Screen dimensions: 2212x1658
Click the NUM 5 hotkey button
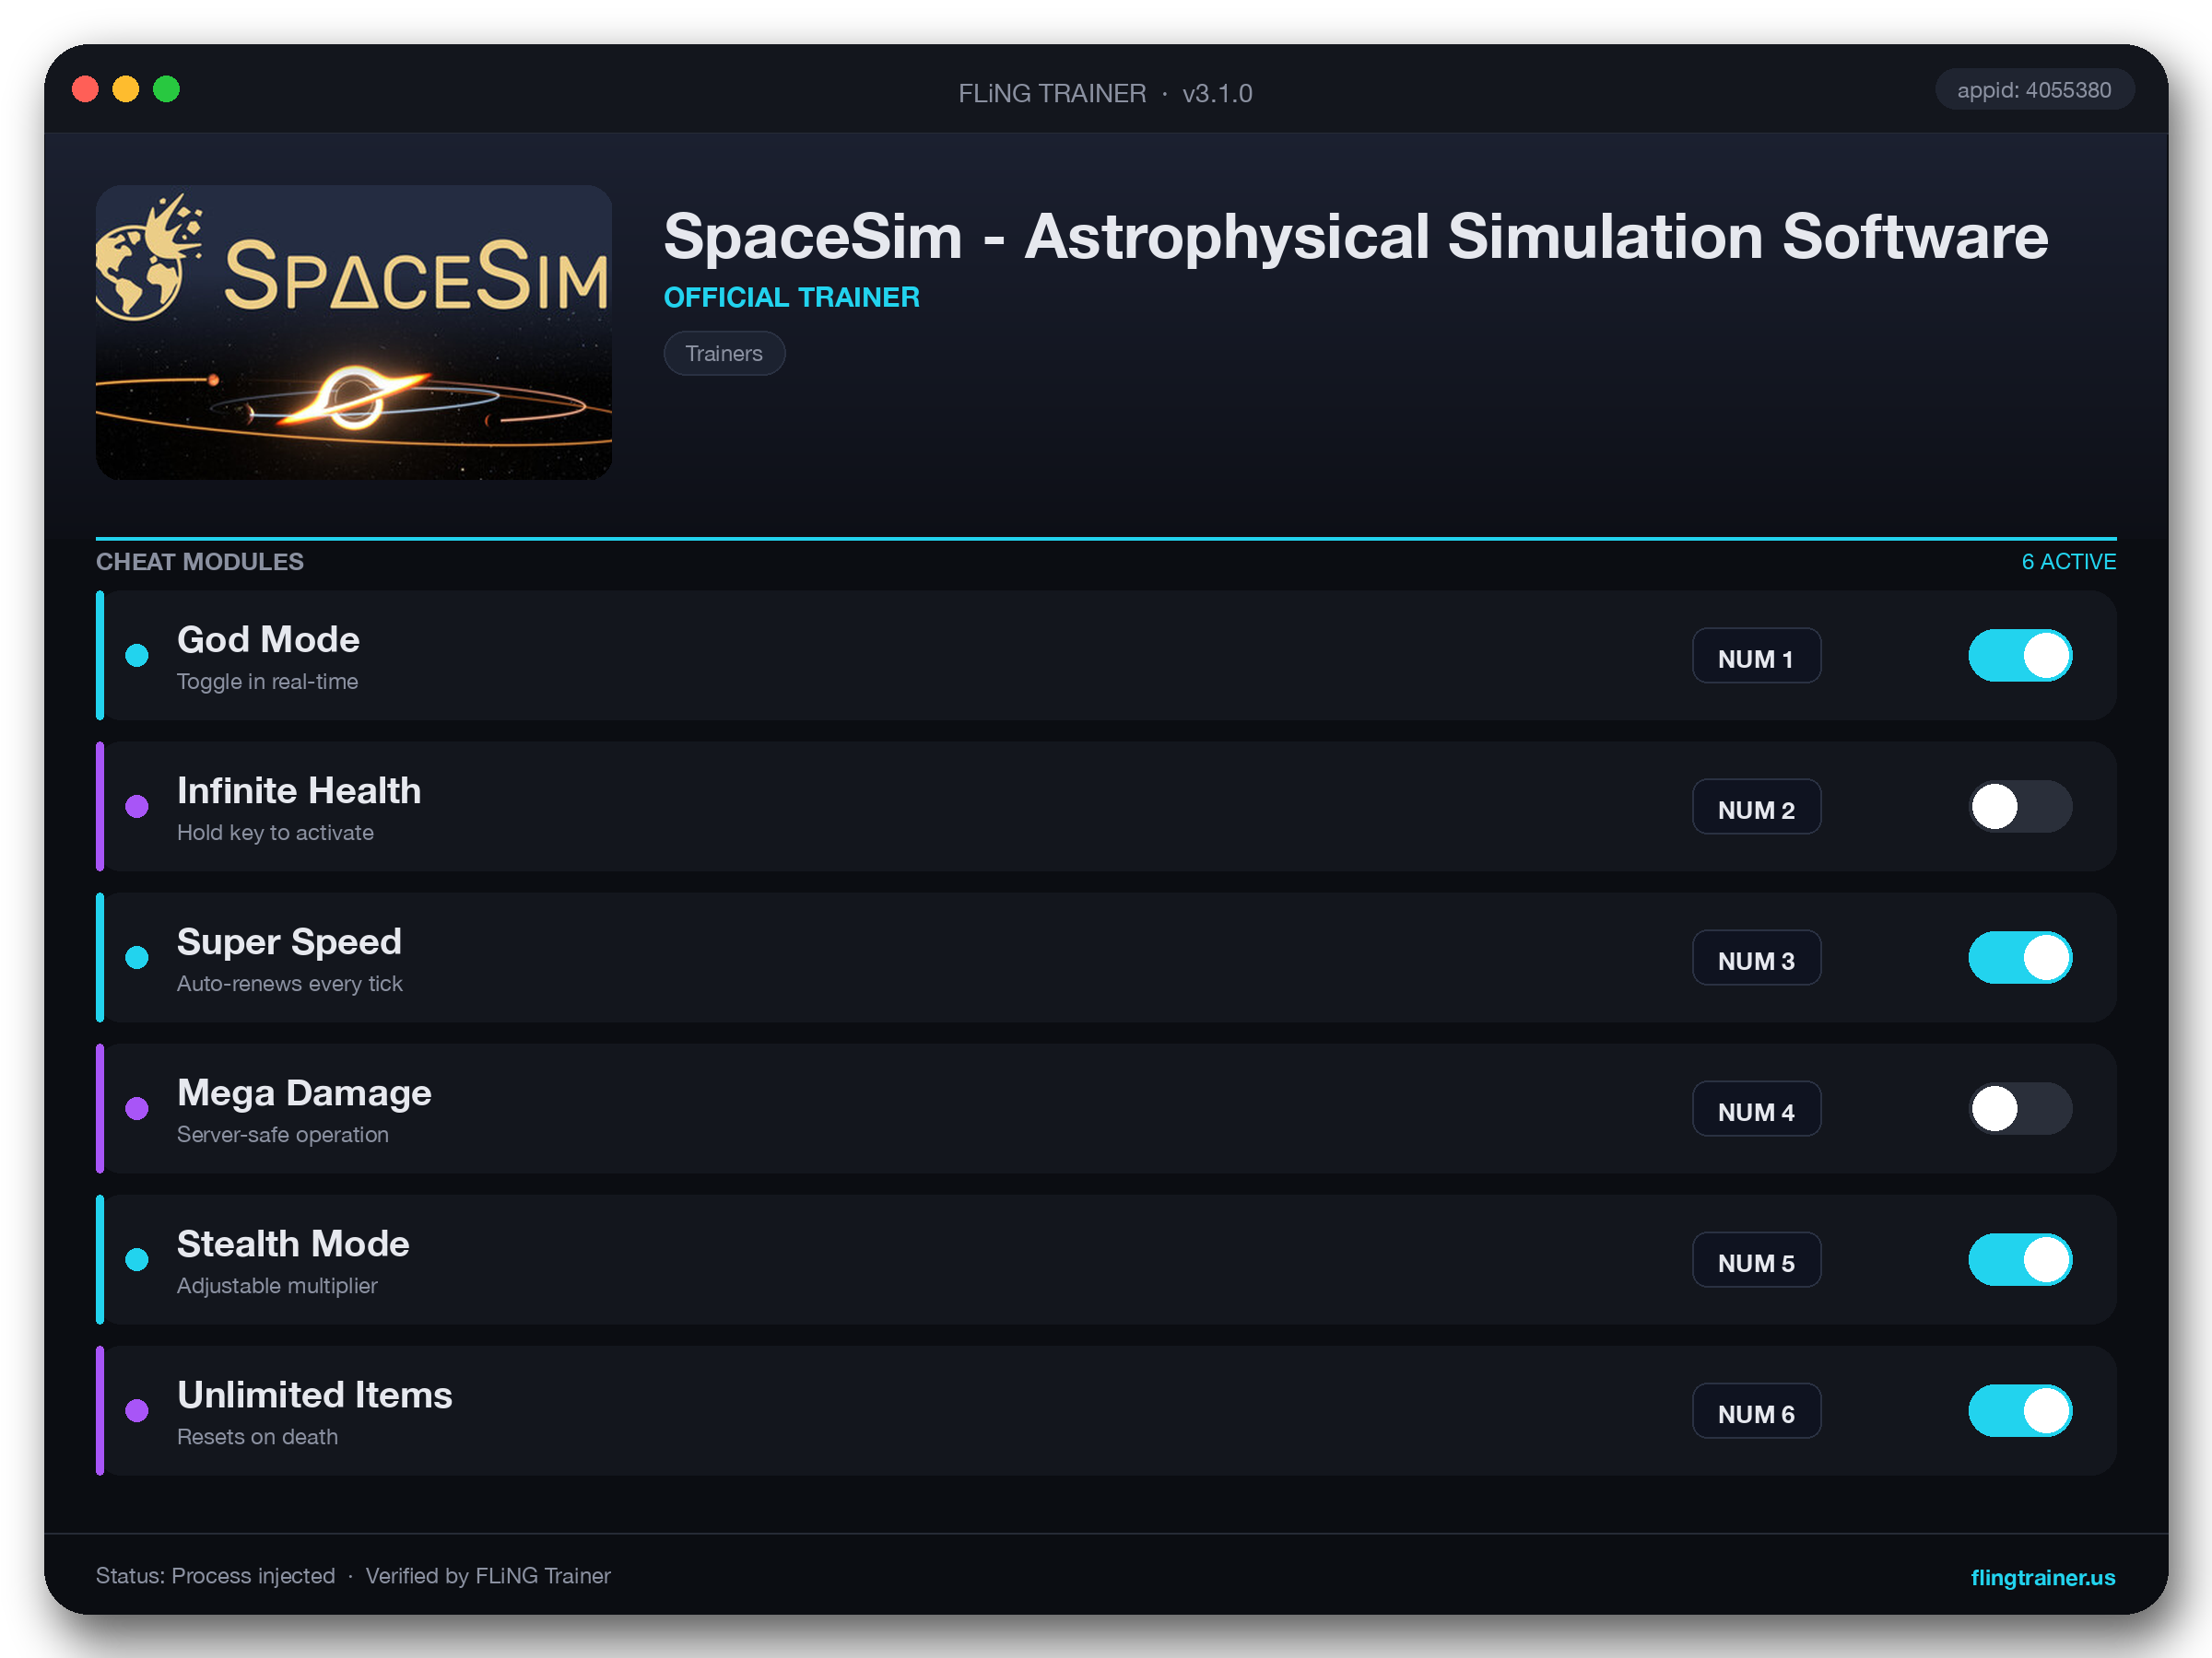pos(1756,1259)
